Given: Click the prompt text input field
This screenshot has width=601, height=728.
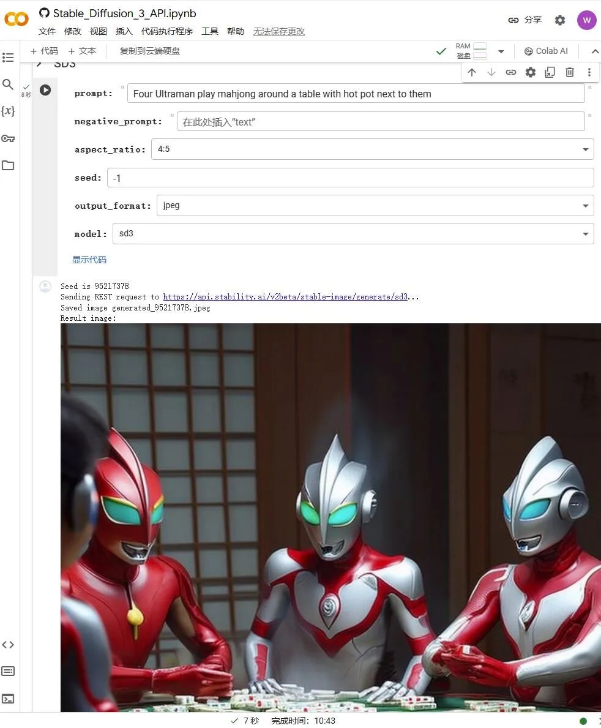Looking at the screenshot, I should (356, 93).
